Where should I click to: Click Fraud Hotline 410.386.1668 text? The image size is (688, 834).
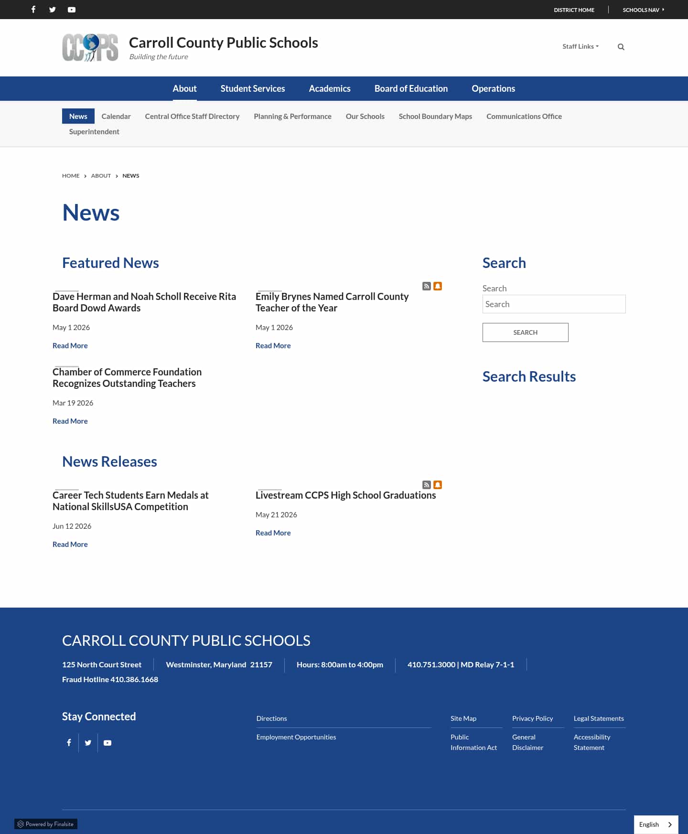pos(110,679)
